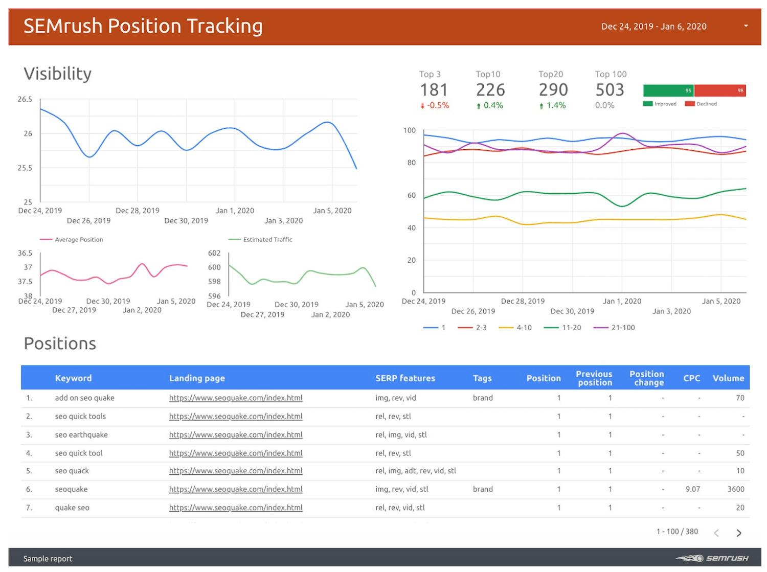The height and width of the screenshot is (572, 767).
Task: Click keyword 'add on seo quake'
Action: 84,398
